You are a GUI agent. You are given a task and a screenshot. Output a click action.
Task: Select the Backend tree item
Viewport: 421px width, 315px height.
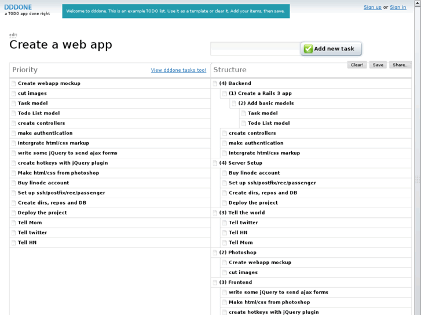[x=239, y=83]
